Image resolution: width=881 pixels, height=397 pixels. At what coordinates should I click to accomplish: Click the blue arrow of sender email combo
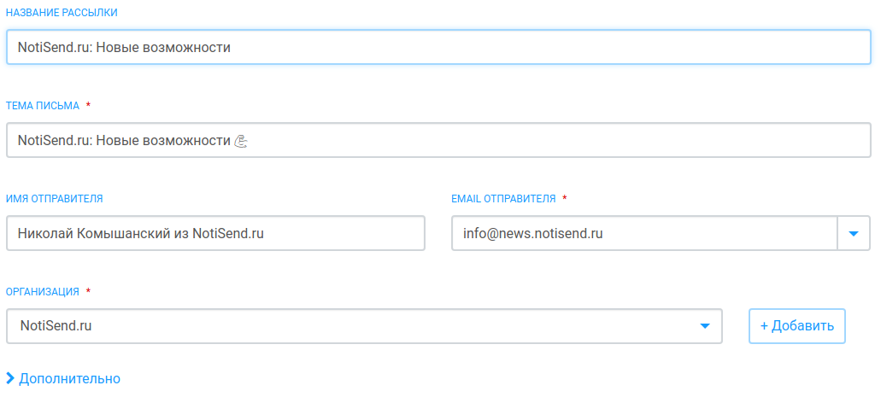click(x=854, y=233)
